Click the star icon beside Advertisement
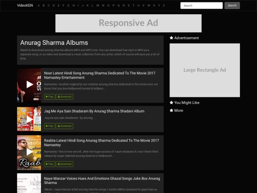The width and height of the screenshot is (257, 193). (x=171, y=38)
